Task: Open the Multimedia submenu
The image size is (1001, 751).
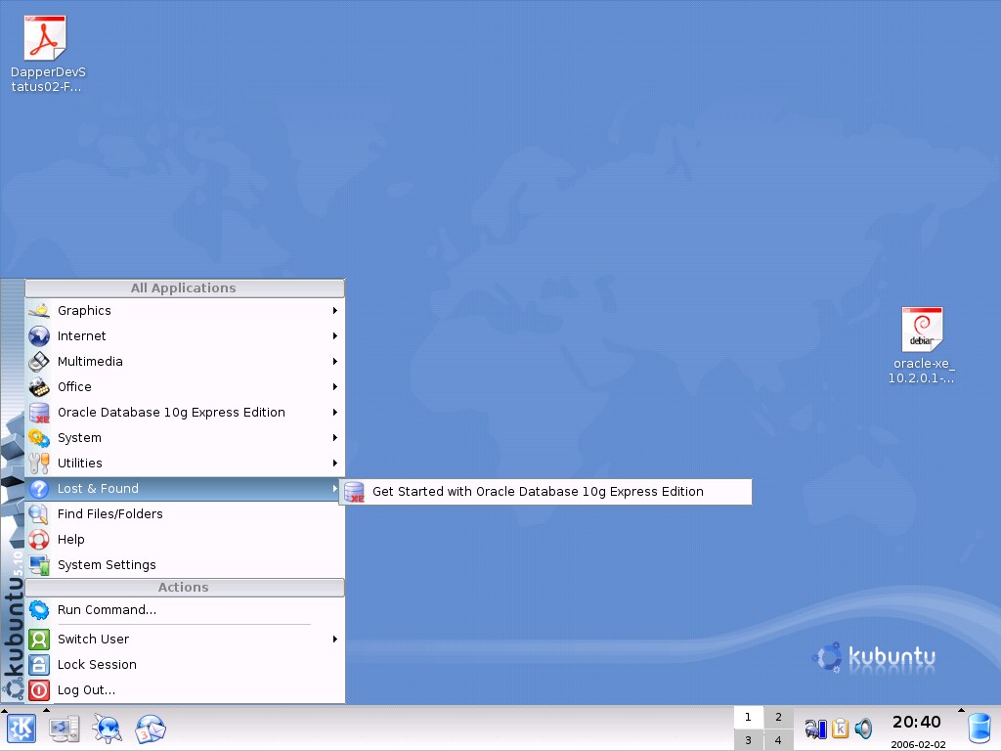Action: 185,362
